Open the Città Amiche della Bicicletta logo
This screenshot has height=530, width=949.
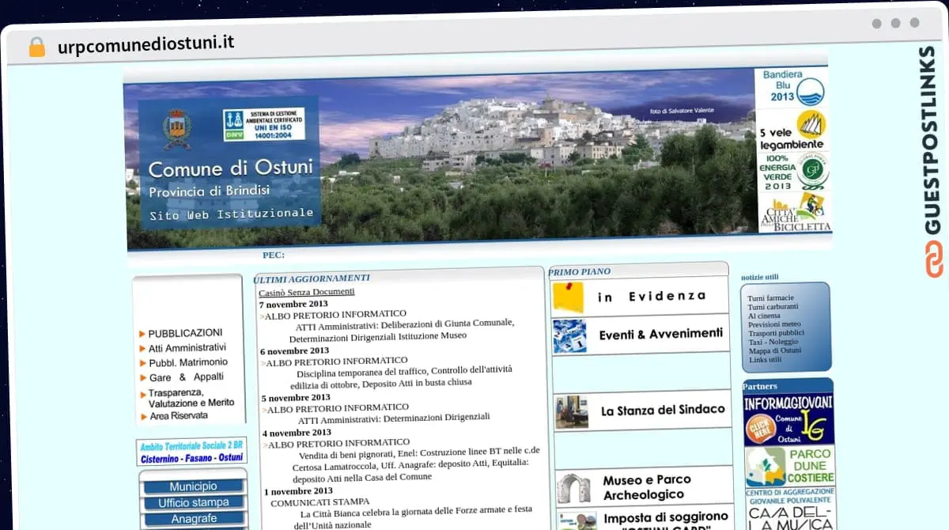click(x=794, y=213)
